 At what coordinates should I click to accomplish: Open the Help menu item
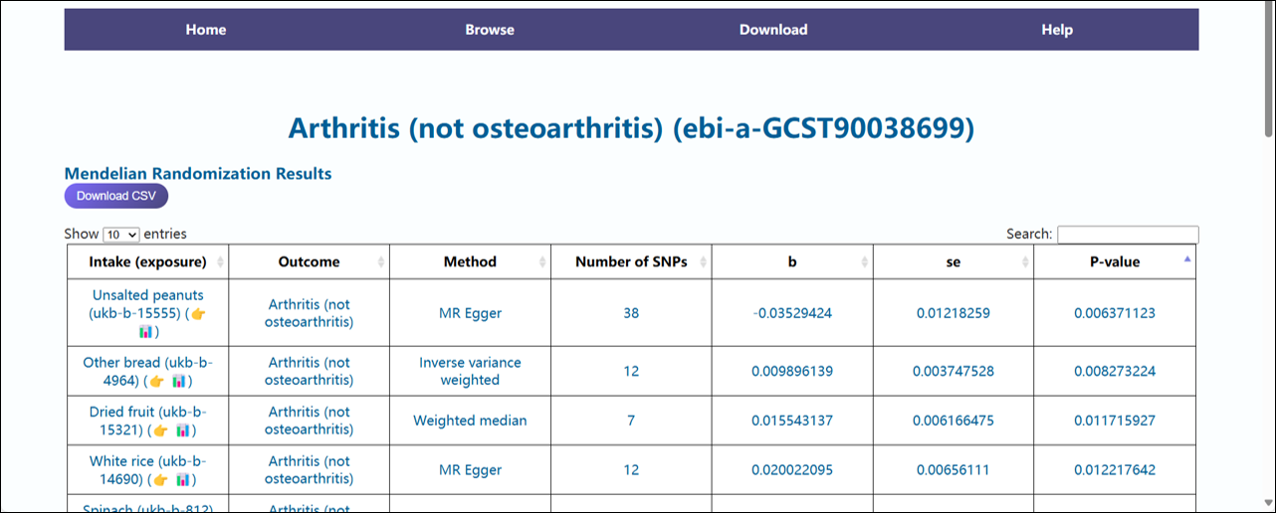point(1057,30)
